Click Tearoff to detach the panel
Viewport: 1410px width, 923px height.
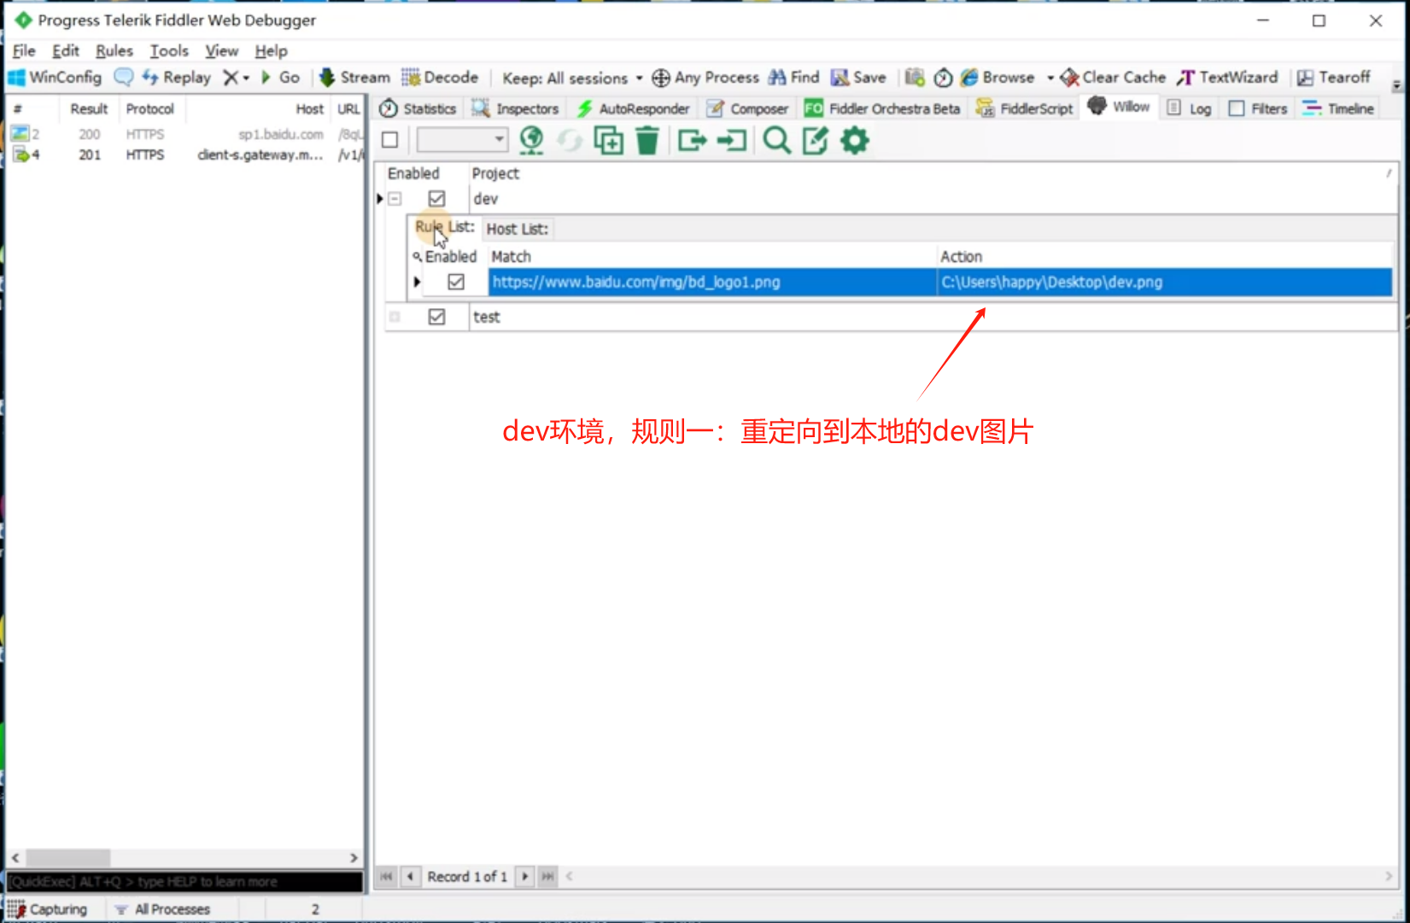point(1333,78)
